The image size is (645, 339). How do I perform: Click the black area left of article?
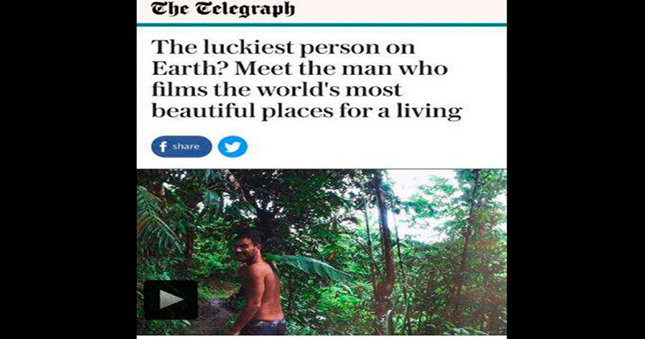[x=69, y=169]
